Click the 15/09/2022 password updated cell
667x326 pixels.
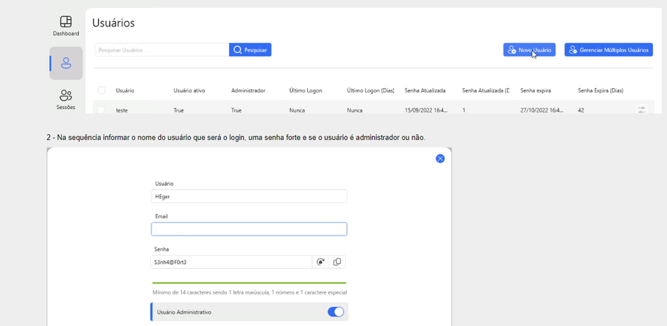tap(426, 110)
